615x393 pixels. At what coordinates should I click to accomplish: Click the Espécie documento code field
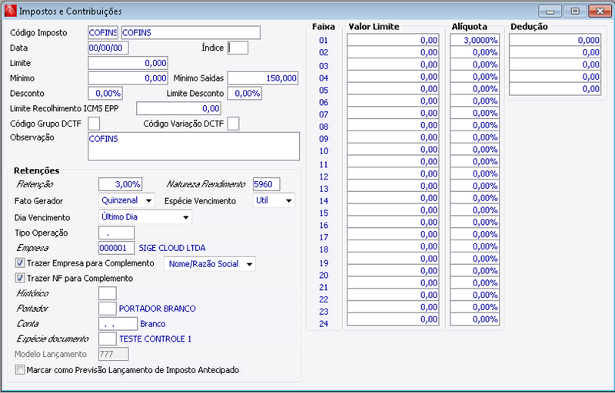pyautogui.click(x=108, y=339)
